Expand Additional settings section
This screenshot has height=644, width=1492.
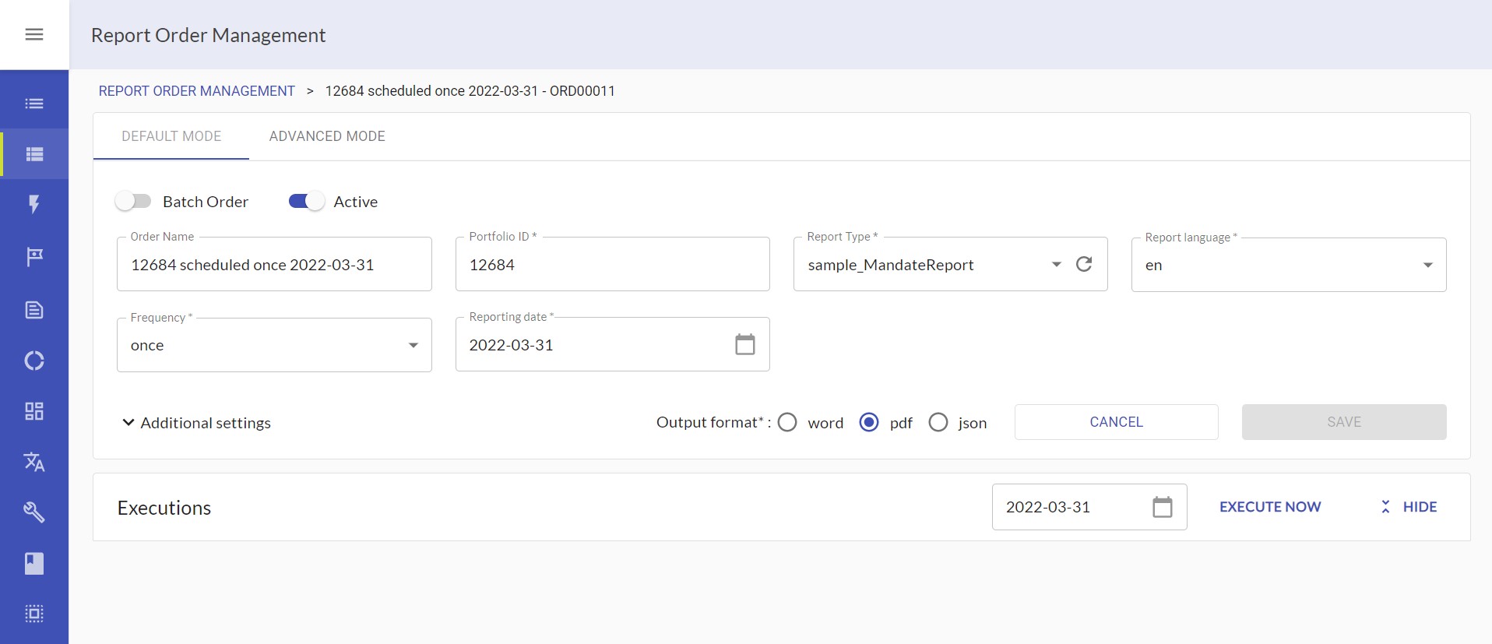[x=196, y=423]
